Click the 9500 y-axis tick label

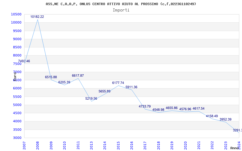pyautogui.click(x=17, y=31)
